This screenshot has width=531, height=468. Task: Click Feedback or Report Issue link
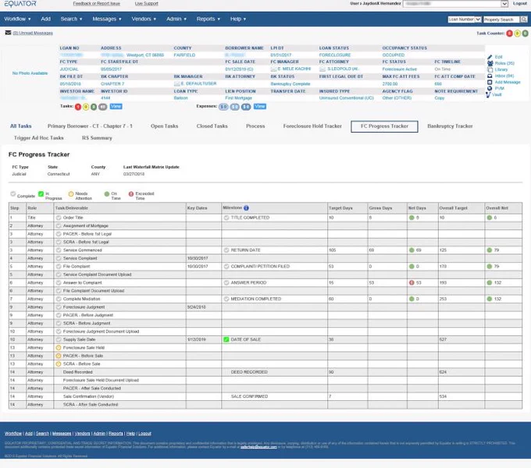97,3
